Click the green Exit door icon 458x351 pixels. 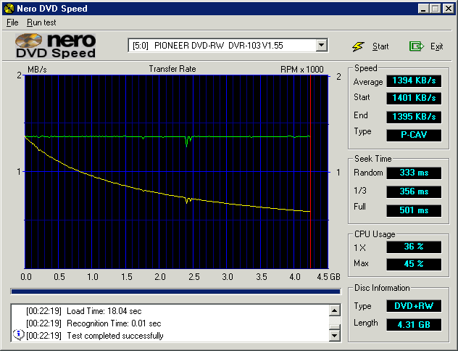click(416, 46)
